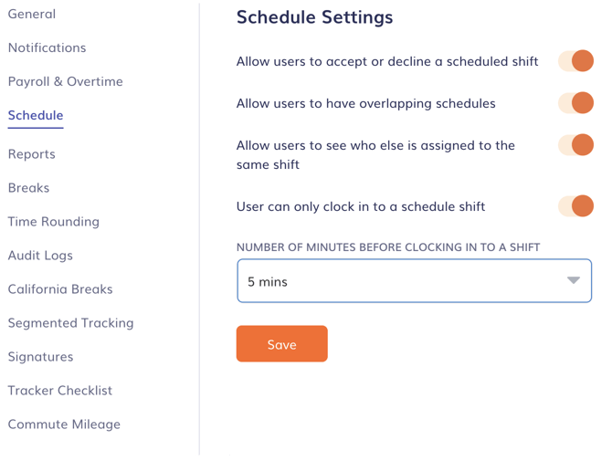Open the General settings section
This screenshot has width=612, height=461.
pos(32,14)
